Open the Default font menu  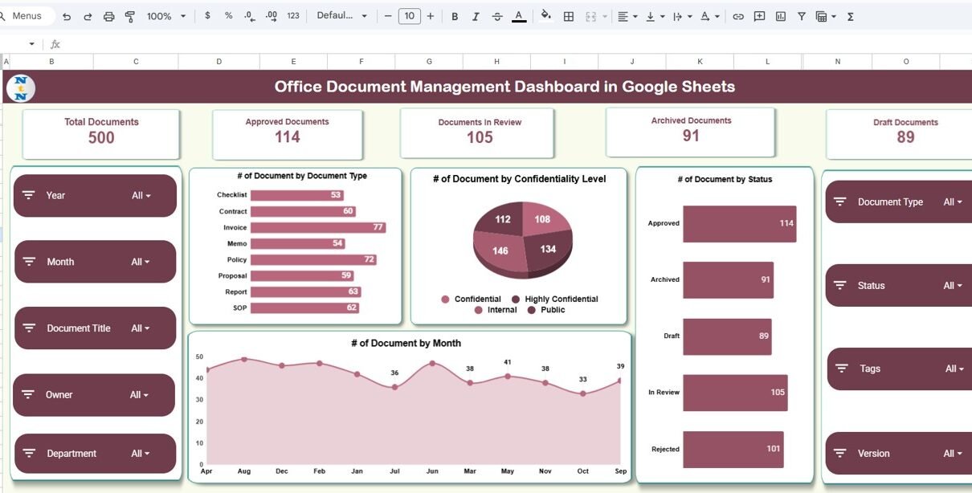pyautogui.click(x=341, y=16)
